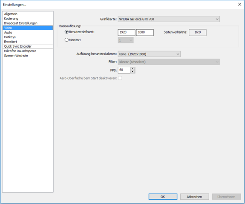Increase FPS with the up arrow
Viewport: 245px width, 204px height.
(133, 68)
